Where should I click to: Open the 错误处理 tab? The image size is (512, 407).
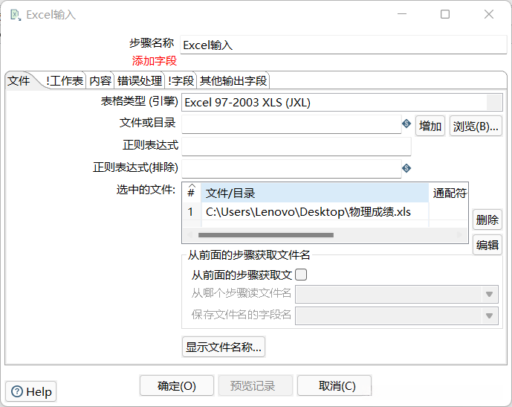coord(140,81)
